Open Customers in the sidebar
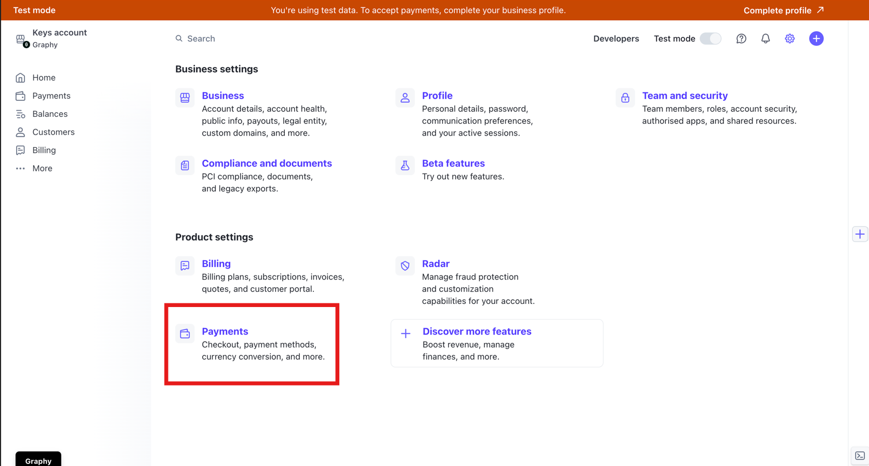Image resolution: width=869 pixels, height=466 pixels. pyautogui.click(x=53, y=132)
